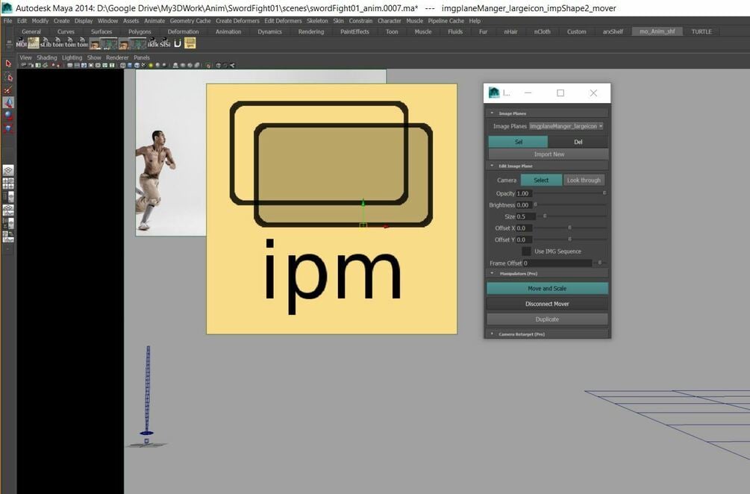The image size is (750, 494).
Task: Click Look through button
Action: tap(584, 180)
